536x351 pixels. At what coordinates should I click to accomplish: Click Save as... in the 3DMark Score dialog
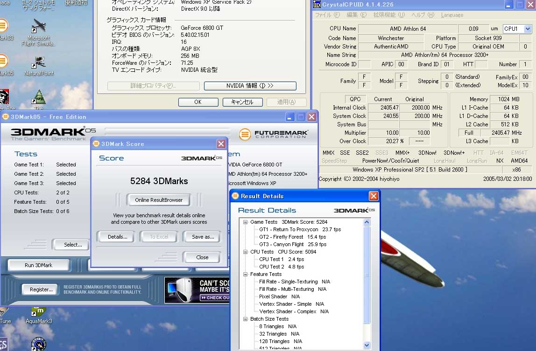pyautogui.click(x=203, y=237)
